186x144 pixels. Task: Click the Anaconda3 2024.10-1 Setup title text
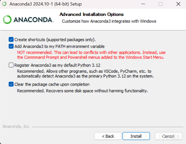[45, 4]
